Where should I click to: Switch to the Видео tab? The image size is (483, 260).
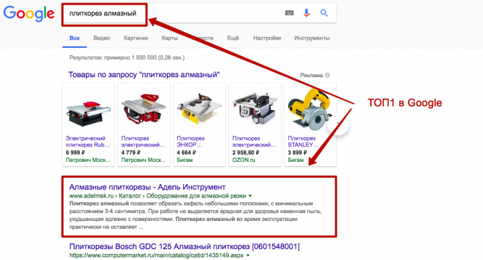click(102, 38)
